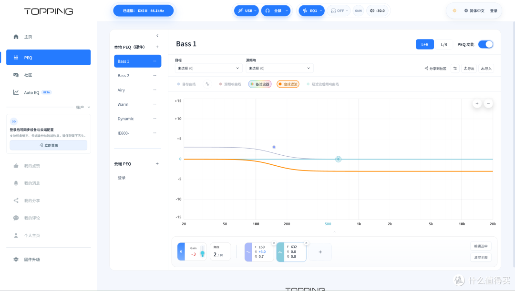This screenshot has width=515, height=291.
Task: Open the USB input dropdown
Action: coord(247,10)
